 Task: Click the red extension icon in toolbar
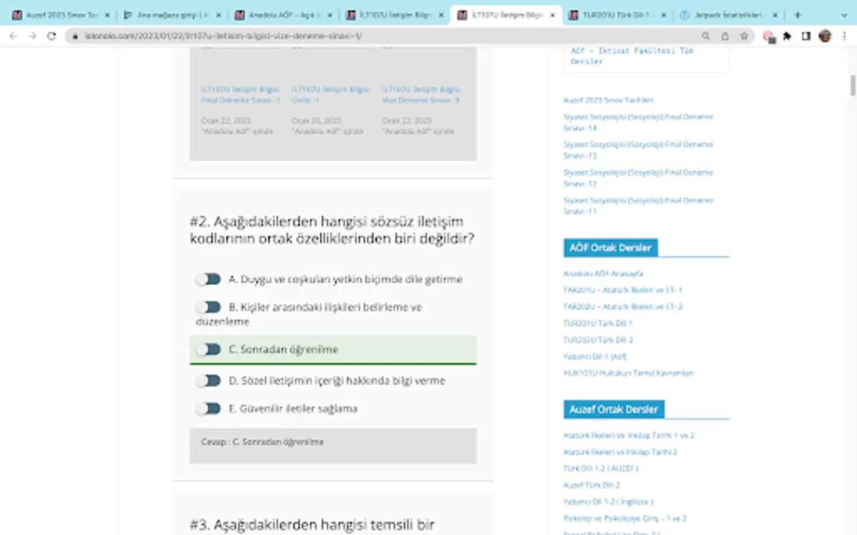768,37
